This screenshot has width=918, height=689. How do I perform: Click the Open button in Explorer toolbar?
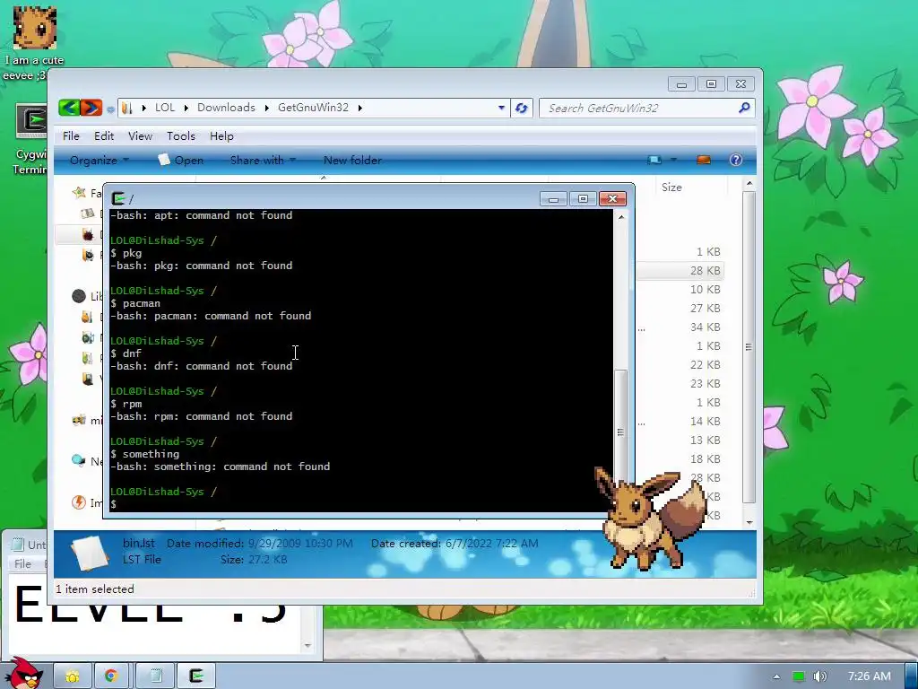coord(181,160)
